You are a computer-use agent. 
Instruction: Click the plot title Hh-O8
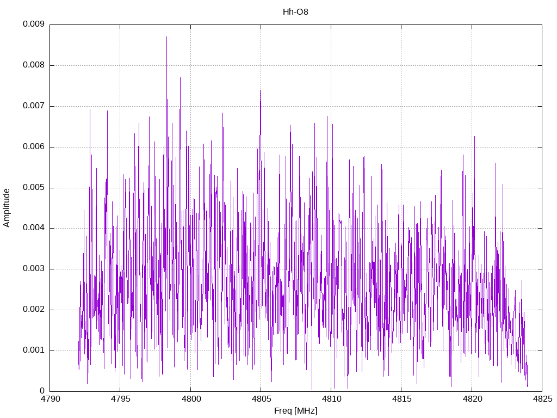point(295,12)
